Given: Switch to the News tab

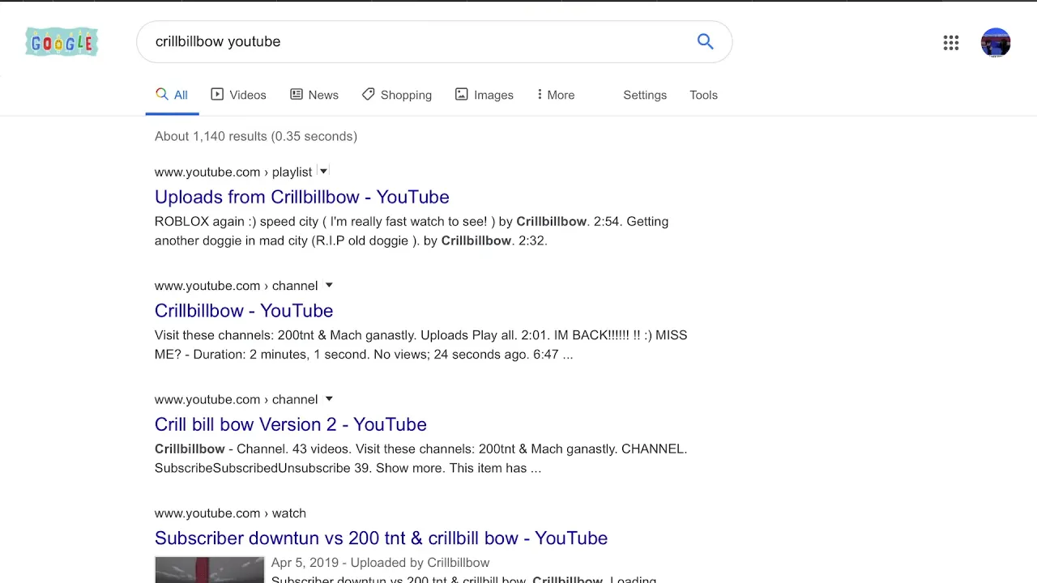Looking at the screenshot, I should pos(314,95).
